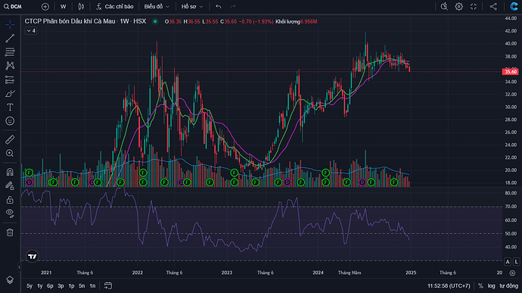Open the object tree layers icon
Screen dimensions: 522x293
tap(10, 280)
